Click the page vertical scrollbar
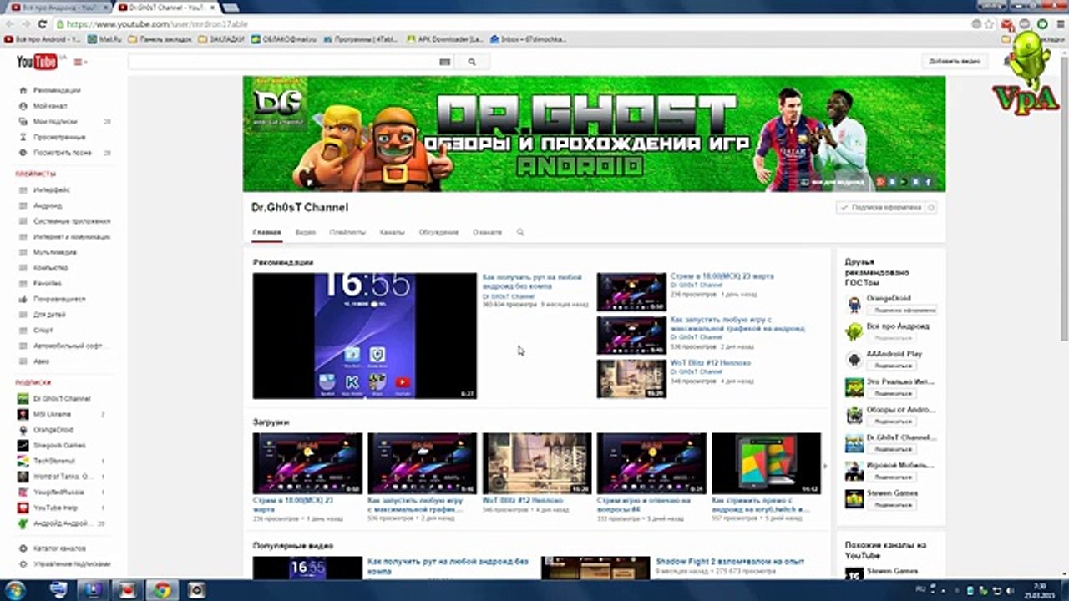Viewport: 1069px width, 601px height. (x=1064, y=200)
